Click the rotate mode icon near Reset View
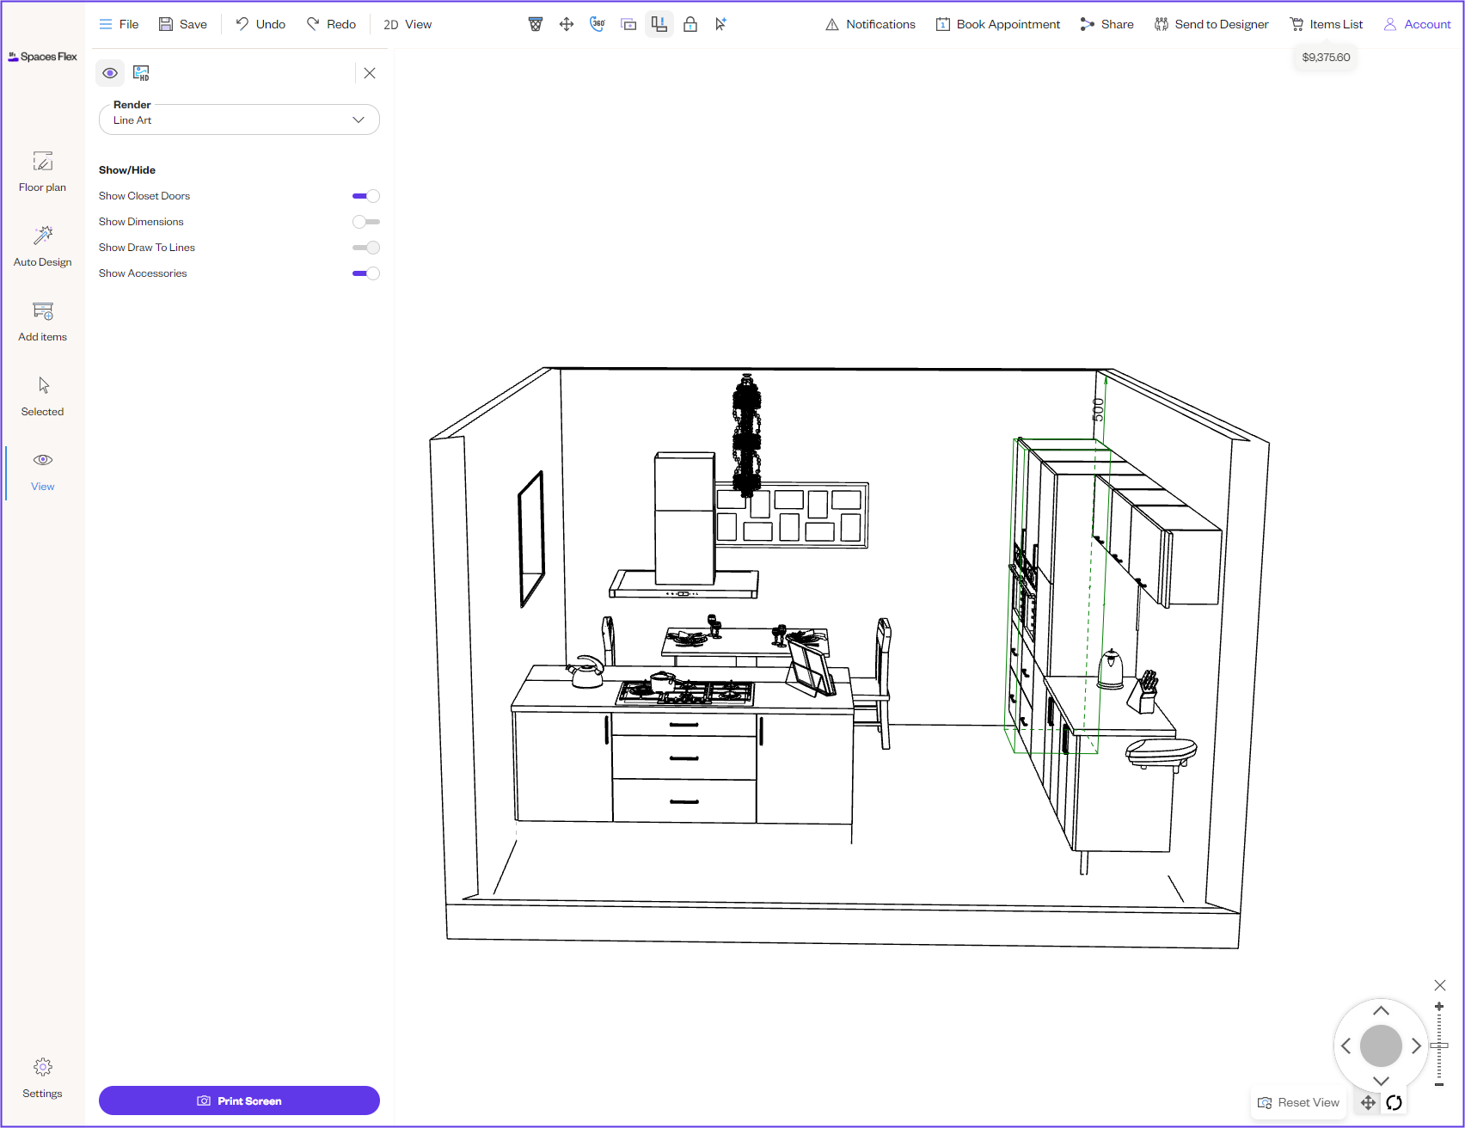Viewport: 1465px width, 1128px height. (x=1395, y=1102)
